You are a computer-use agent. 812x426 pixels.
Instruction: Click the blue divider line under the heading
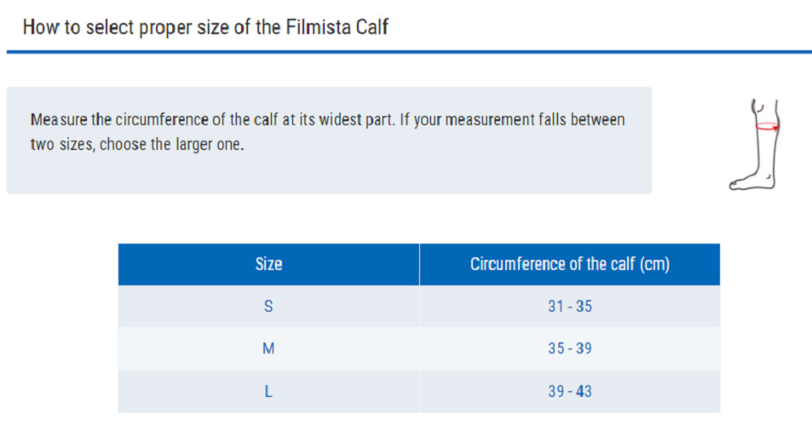[409, 52]
